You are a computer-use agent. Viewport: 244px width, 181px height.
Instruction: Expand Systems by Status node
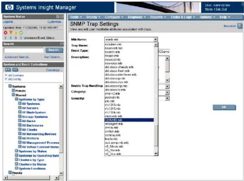(17, 151)
